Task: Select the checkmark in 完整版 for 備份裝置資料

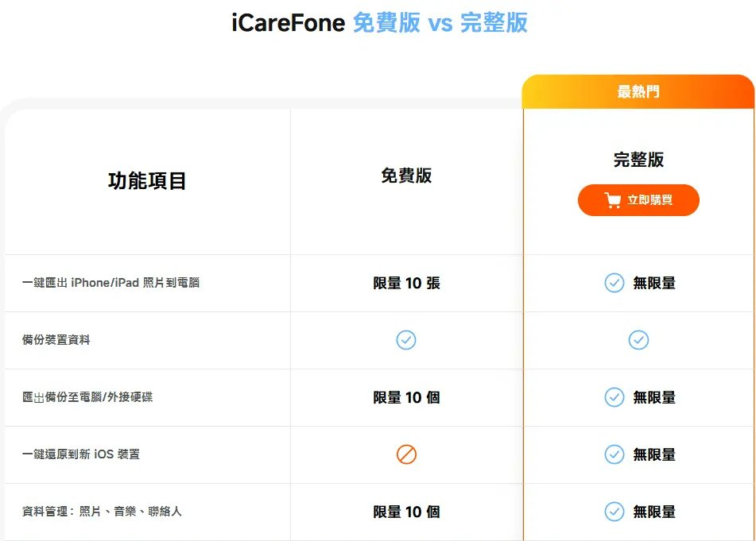Action: pyautogui.click(x=639, y=340)
